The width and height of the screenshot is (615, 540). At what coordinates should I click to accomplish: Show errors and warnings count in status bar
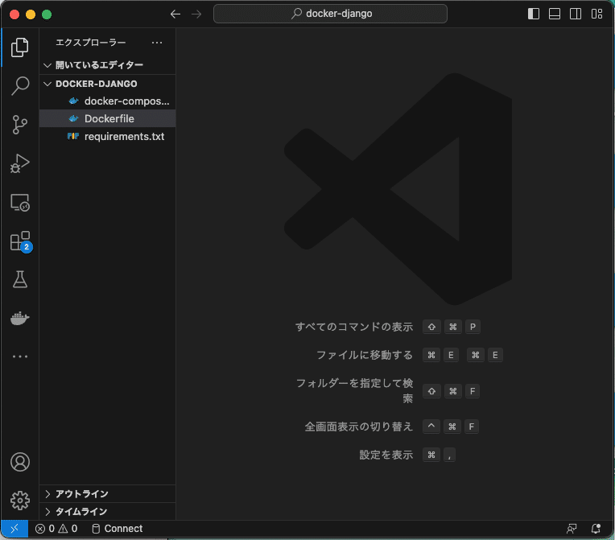[x=56, y=529]
